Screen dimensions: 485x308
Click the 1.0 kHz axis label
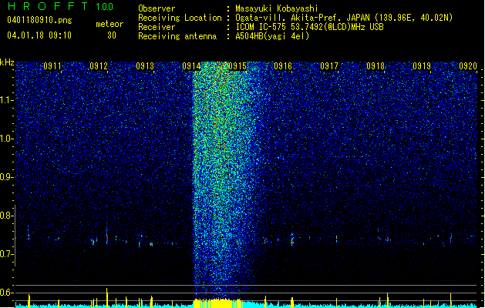coord(7,139)
